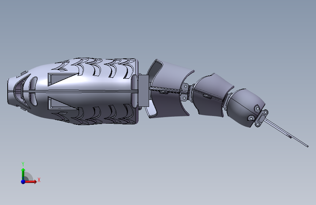This screenshot has width=316, height=205.
Task: Select the blue Z axis ball on the triad
Action: (x=23, y=182)
